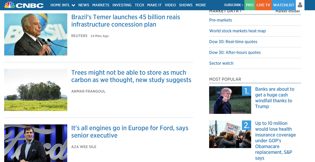Click the number 2 most popular badge
315x162 pixels.
click(x=246, y=125)
